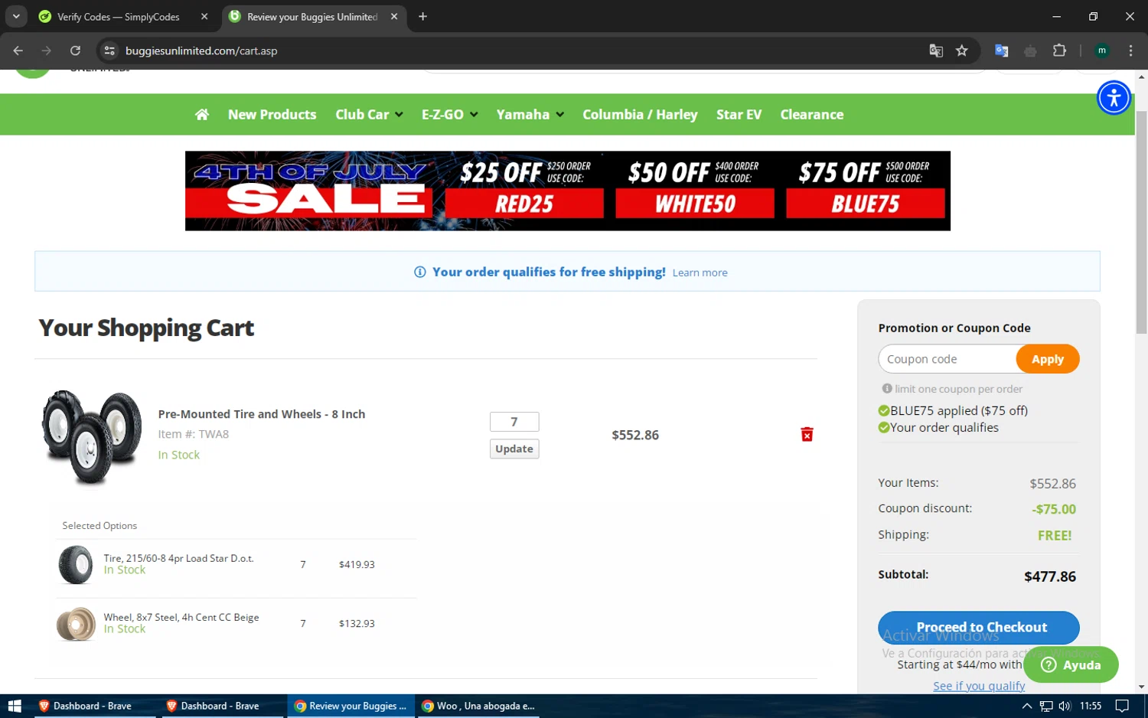Screen dimensions: 1148x718
Task: Expand the E-Z-GO menu
Action: [450, 115]
